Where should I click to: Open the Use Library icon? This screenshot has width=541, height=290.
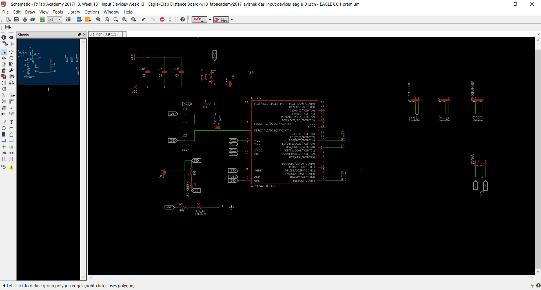tap(68, 19)
